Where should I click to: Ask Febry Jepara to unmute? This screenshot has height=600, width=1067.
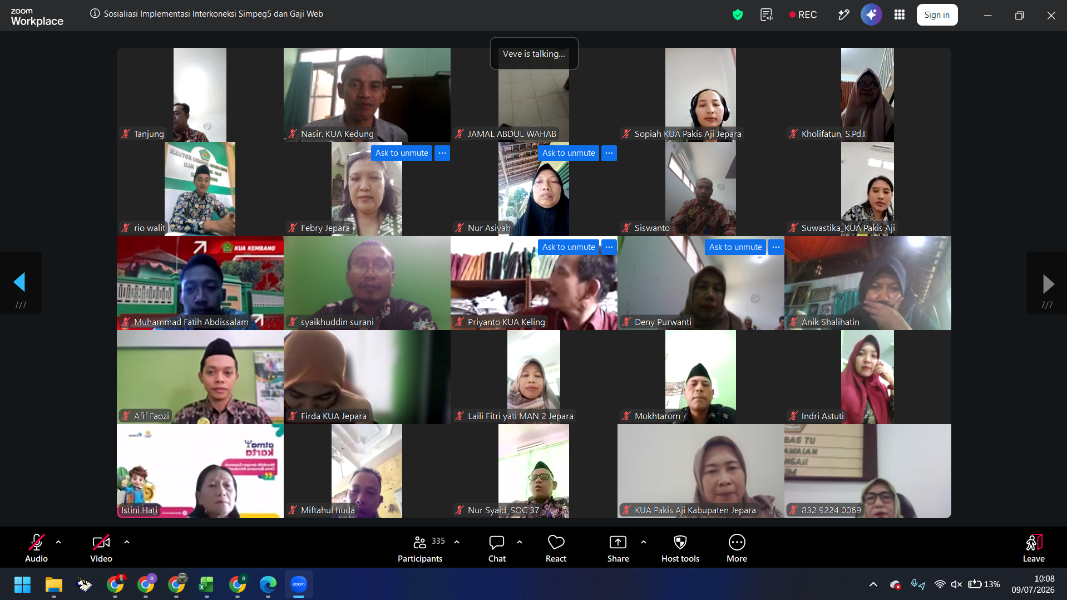pos(402,153)
